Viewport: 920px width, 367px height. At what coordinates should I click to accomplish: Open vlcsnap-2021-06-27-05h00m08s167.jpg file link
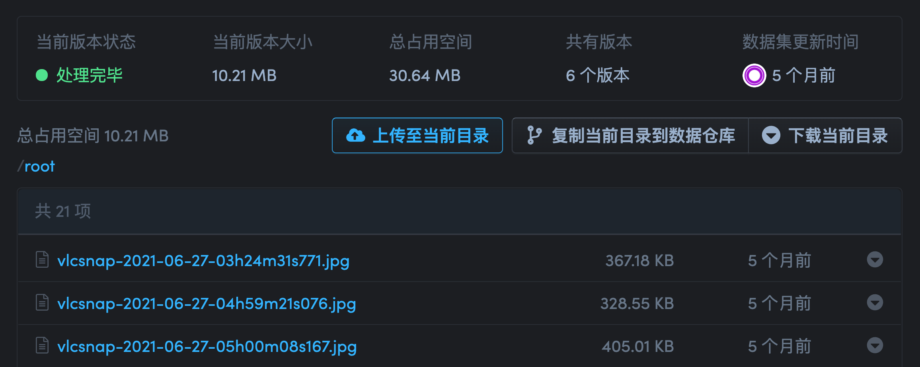coord(207,347)
